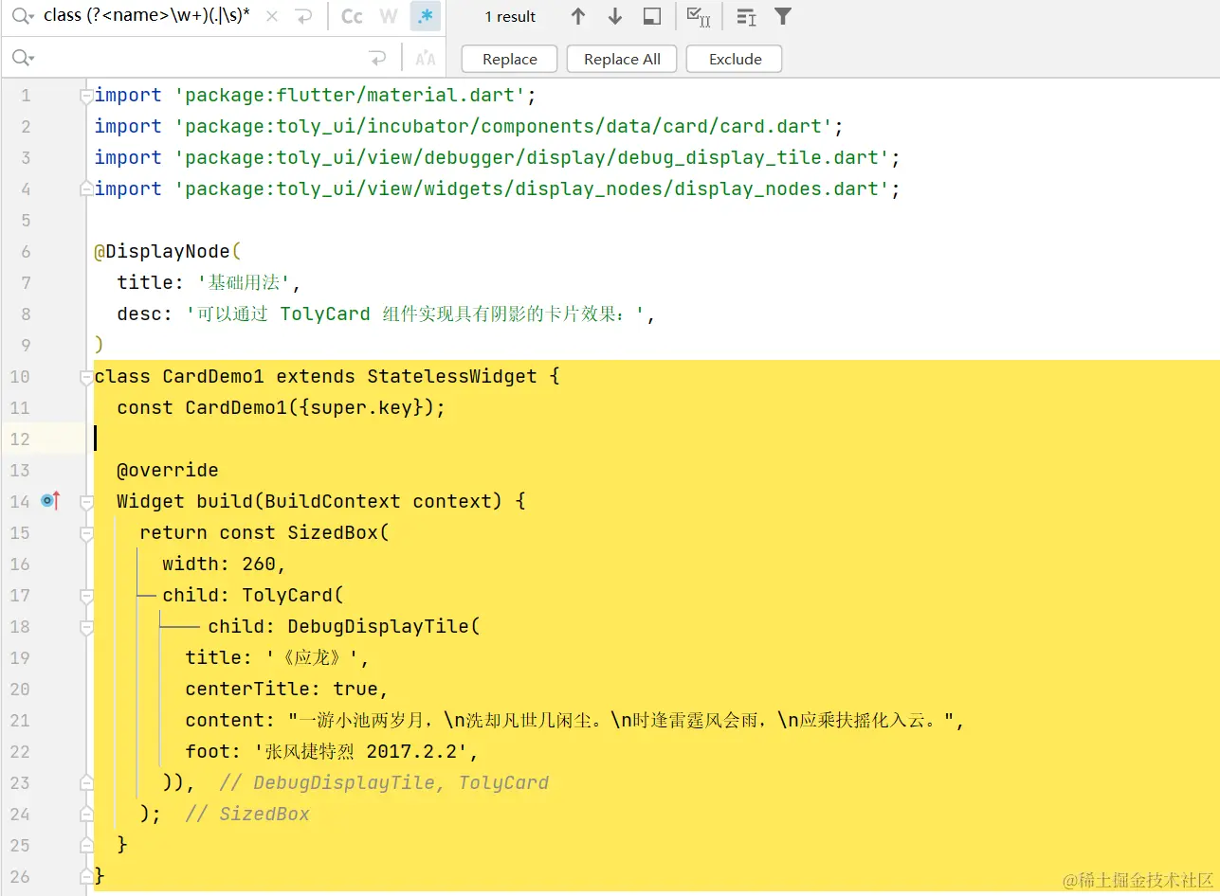Click 'child: TolyCard(' on line 17
The height and width of the screenshot is (896, 1220).
pos(252,595)
